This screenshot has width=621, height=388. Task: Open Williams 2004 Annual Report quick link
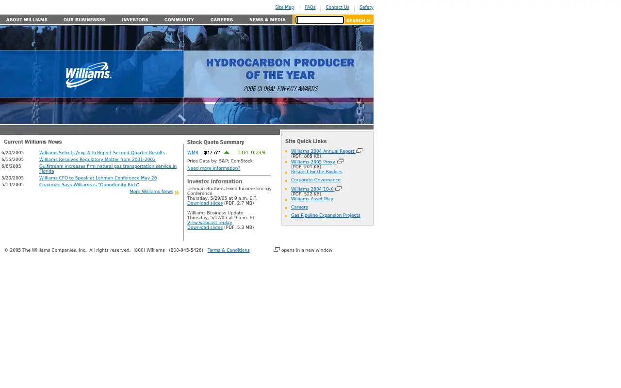[x=323, y=151]
